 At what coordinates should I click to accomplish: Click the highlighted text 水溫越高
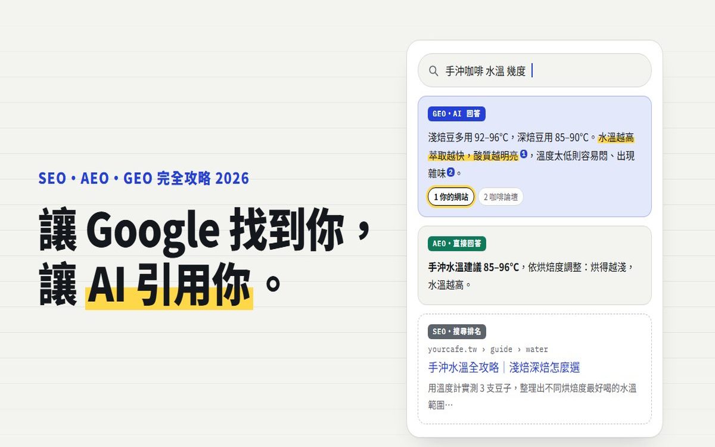pos(616,138)
